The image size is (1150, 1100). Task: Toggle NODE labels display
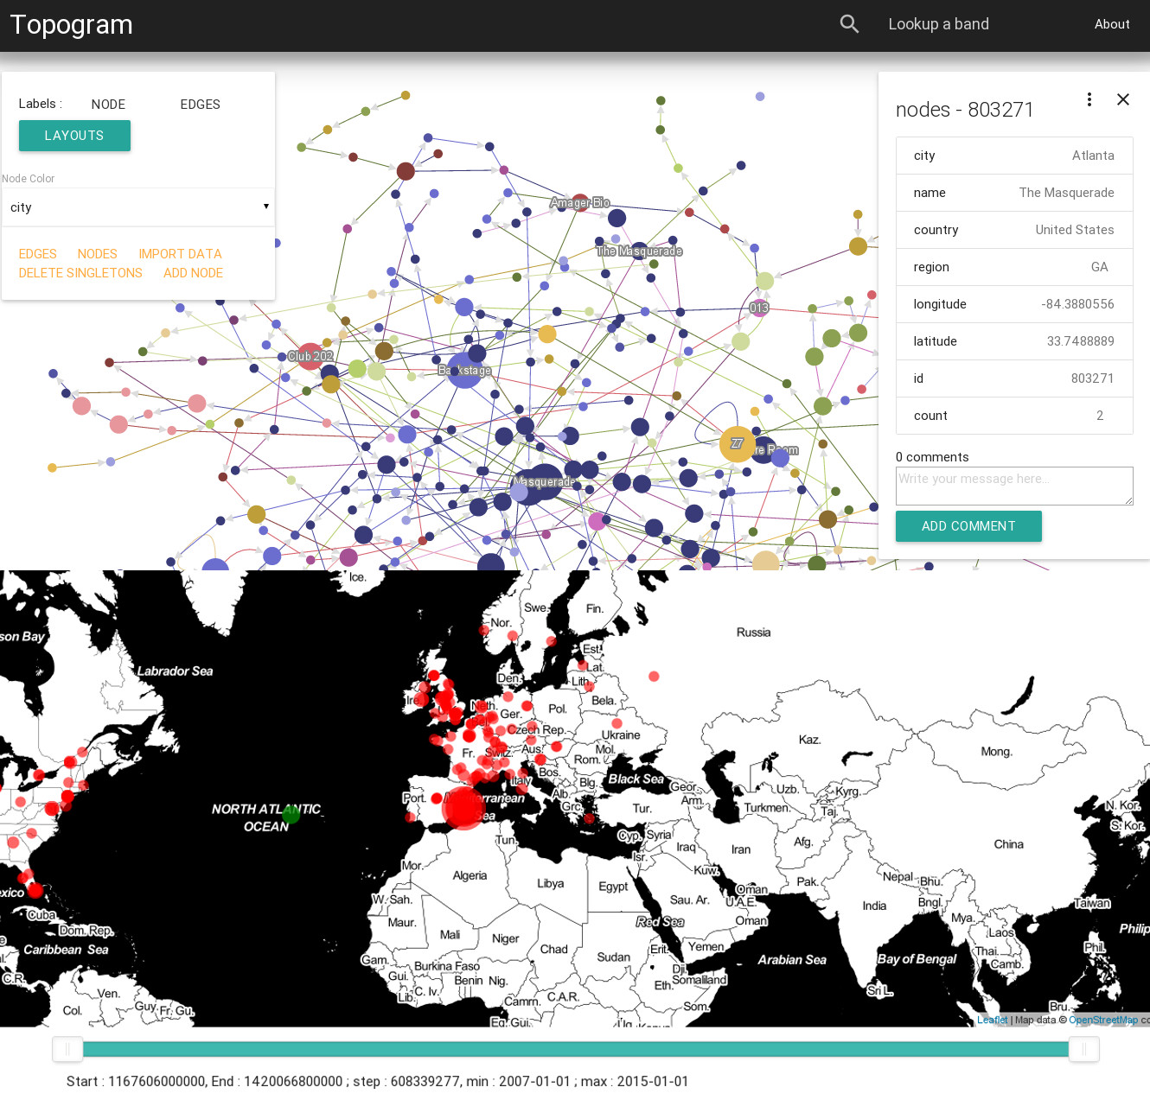point(108,105)
